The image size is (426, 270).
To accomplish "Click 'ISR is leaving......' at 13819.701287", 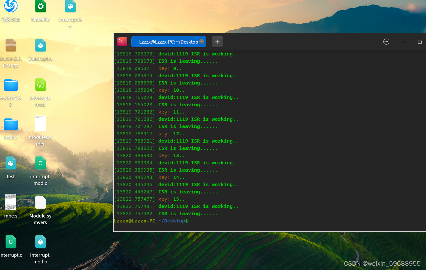I will pos(188,126).
